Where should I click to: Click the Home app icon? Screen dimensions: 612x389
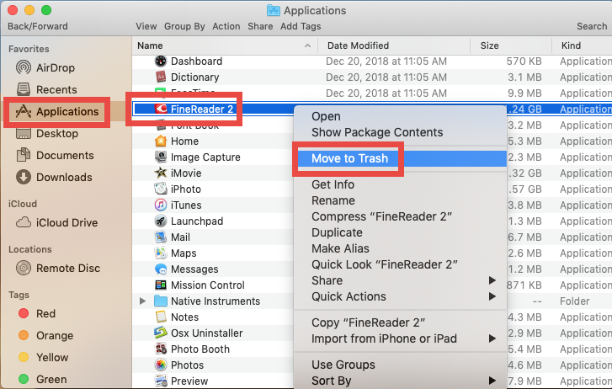pos(161,141)
